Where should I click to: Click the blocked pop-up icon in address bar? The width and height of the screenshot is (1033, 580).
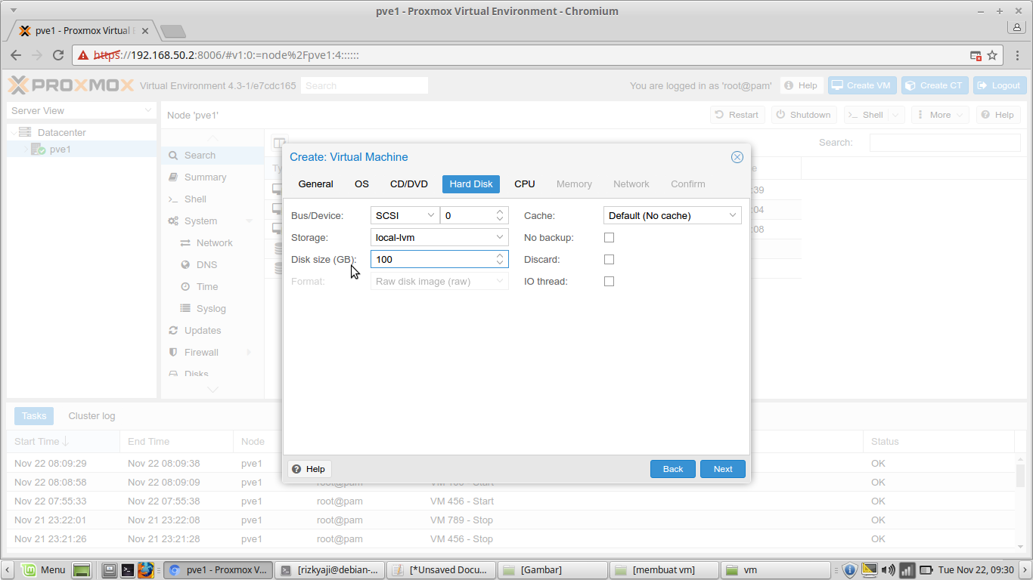click(976, 55)
